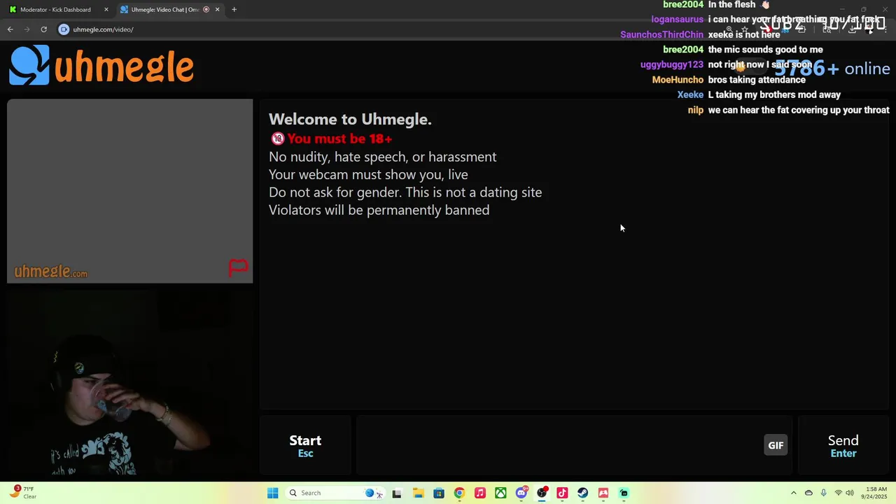Open the Windows Start menu
Viewport: 896px width, 504px height.
pos(272,493)
